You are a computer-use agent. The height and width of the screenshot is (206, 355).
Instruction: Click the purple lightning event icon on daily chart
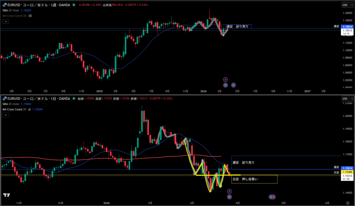coord(229,191)
